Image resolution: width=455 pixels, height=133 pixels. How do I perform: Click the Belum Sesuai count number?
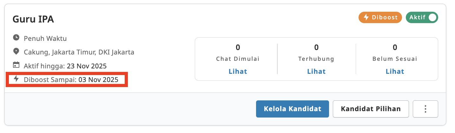point(395,47)
